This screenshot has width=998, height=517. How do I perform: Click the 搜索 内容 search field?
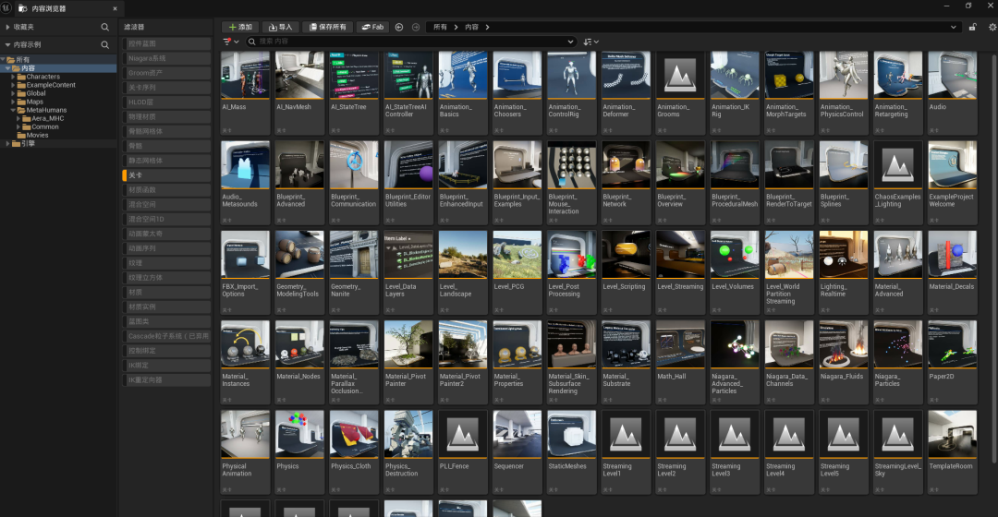pyautogui.click(x=410, y=42)
